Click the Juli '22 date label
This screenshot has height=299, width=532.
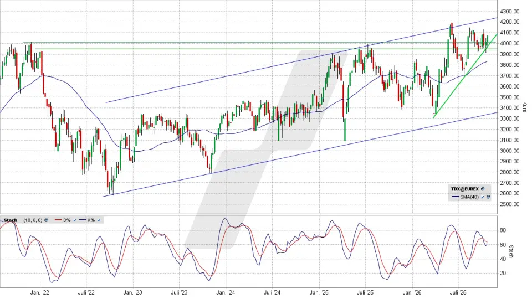click(x=86, y=292)
